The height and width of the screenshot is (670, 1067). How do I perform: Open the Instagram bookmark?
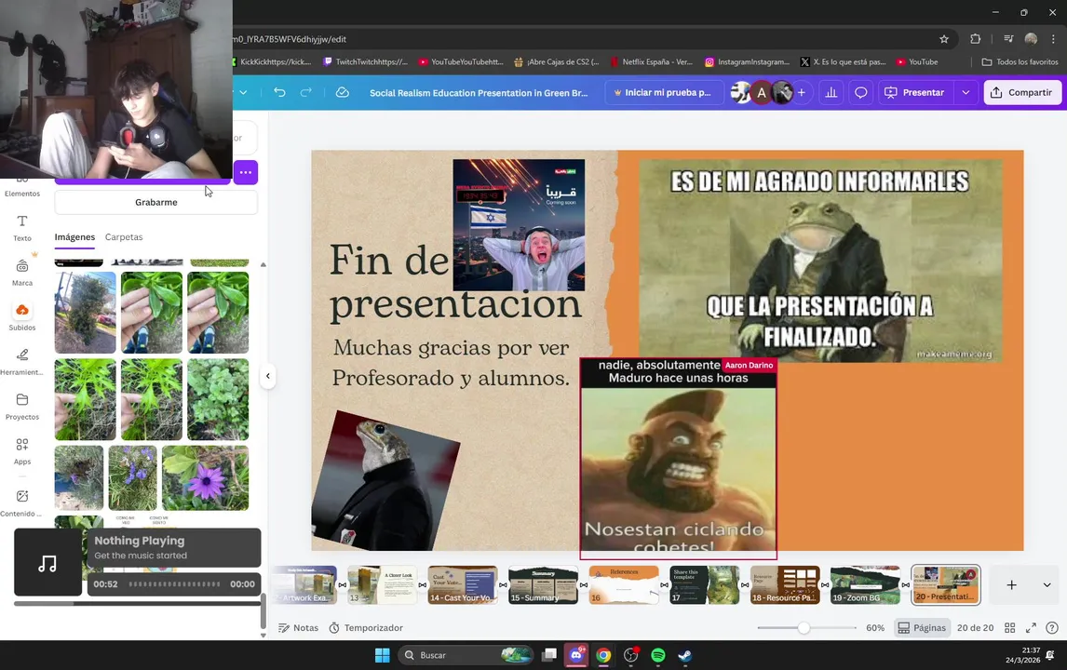pyautogui.click(x=747, y=62)
